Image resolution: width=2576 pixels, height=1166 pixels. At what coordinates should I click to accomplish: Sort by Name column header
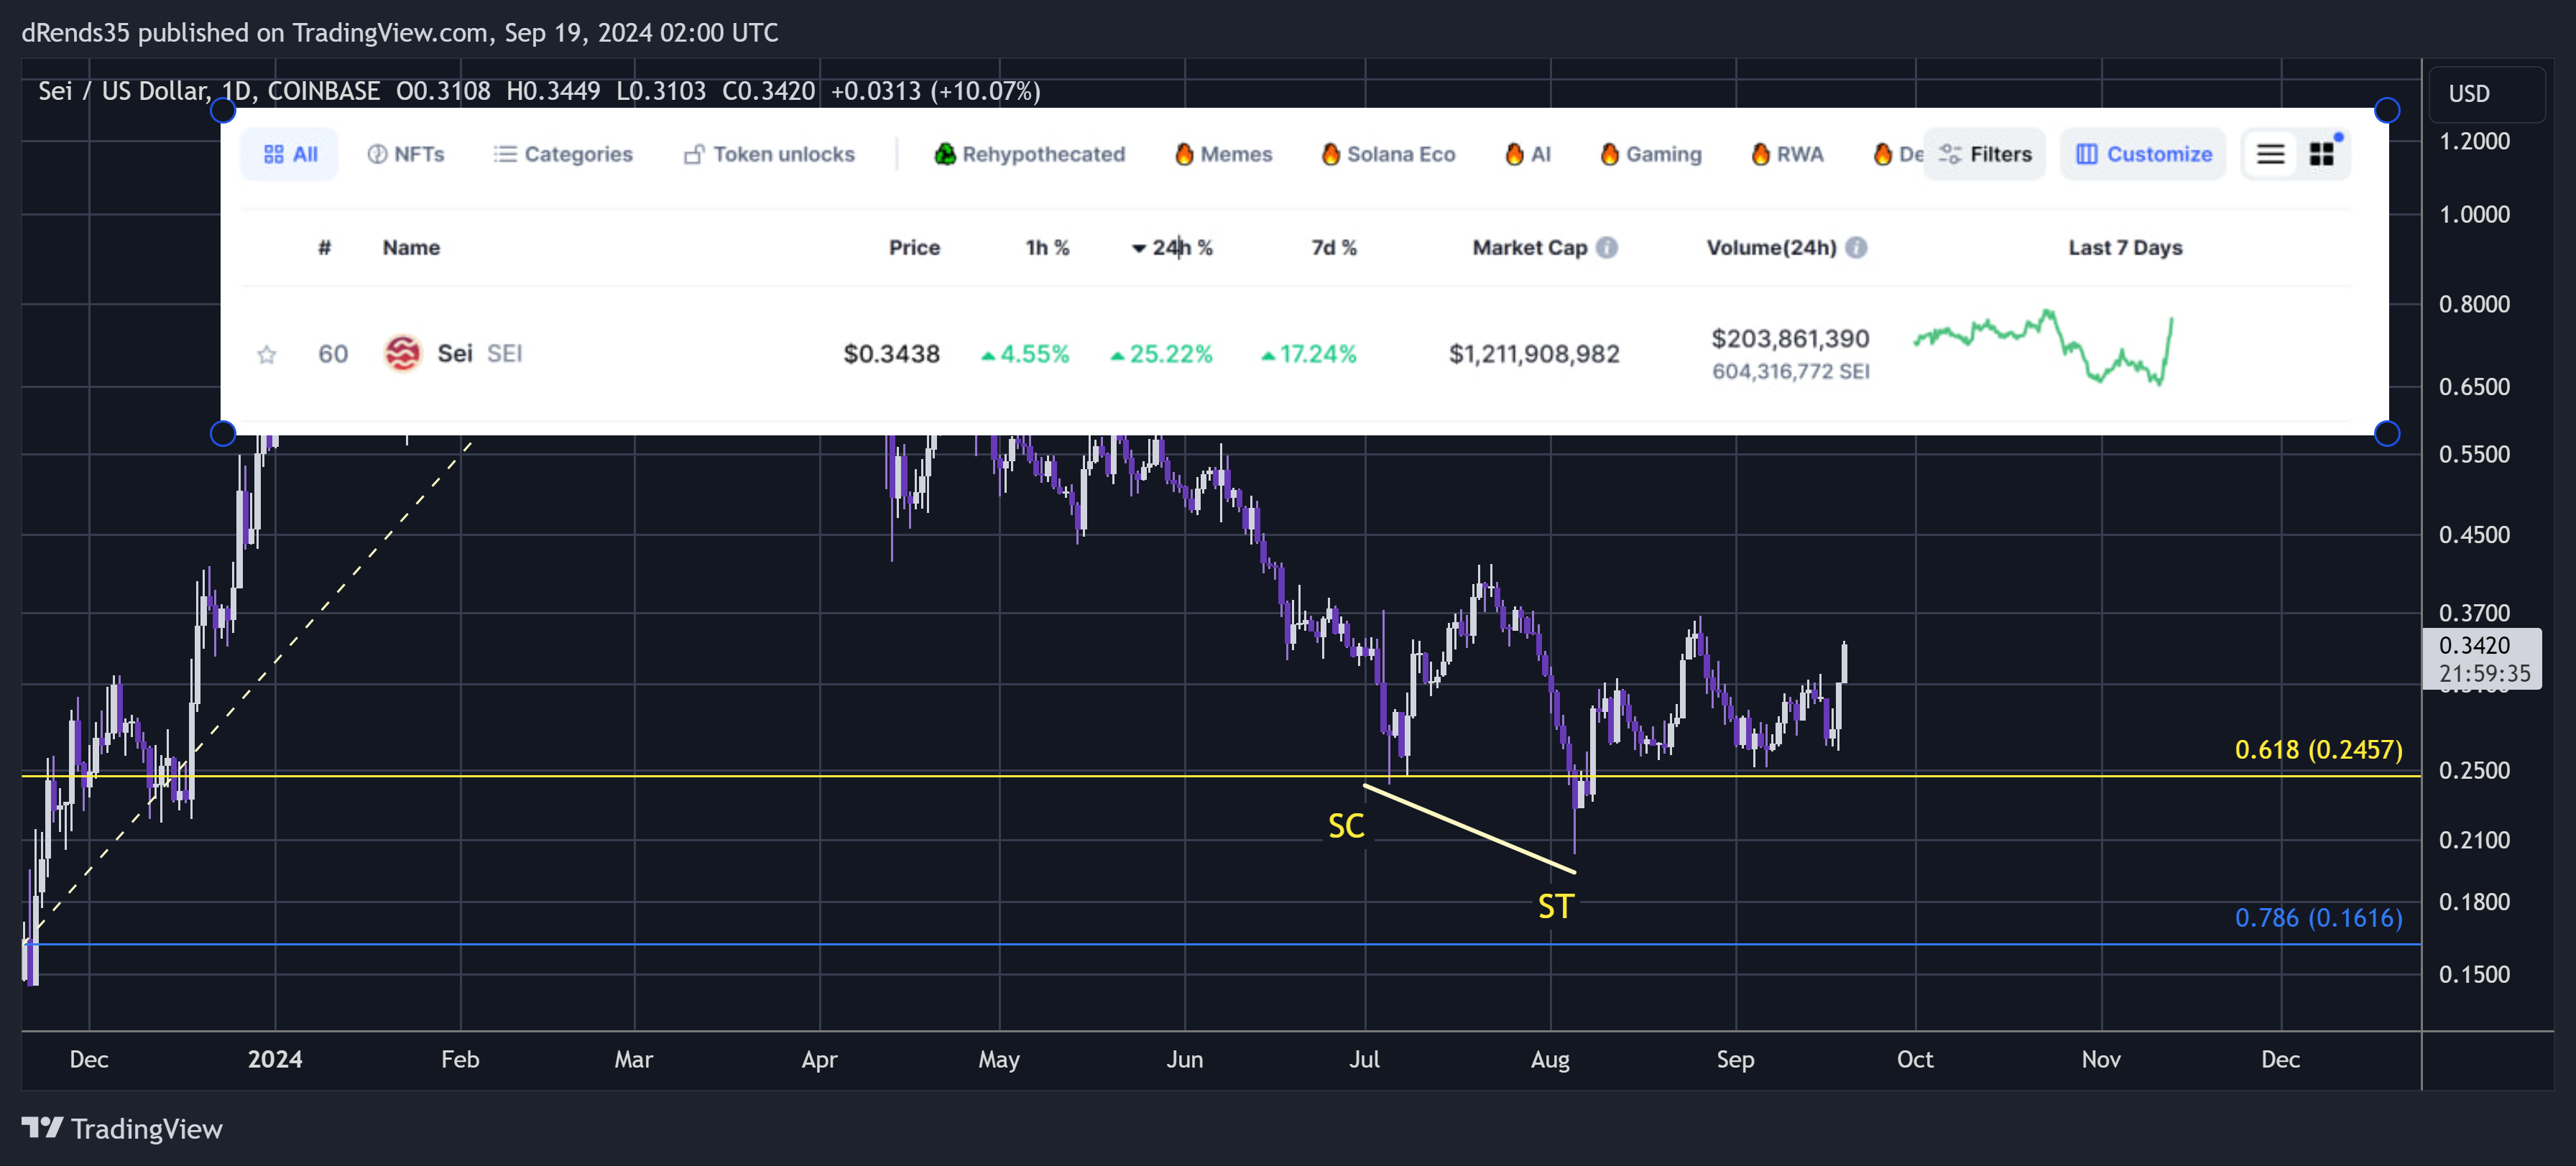(411, 247)
